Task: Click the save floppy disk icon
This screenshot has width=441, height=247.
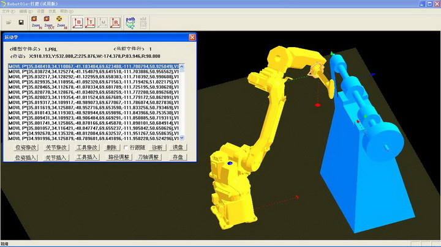Action: point(21,23)
